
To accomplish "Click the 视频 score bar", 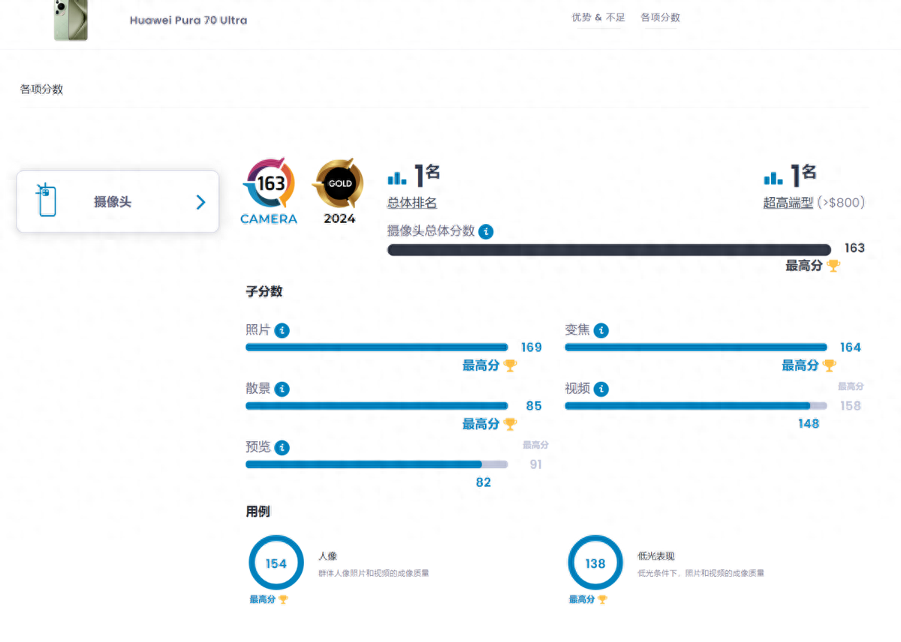I will click(696, 406).
